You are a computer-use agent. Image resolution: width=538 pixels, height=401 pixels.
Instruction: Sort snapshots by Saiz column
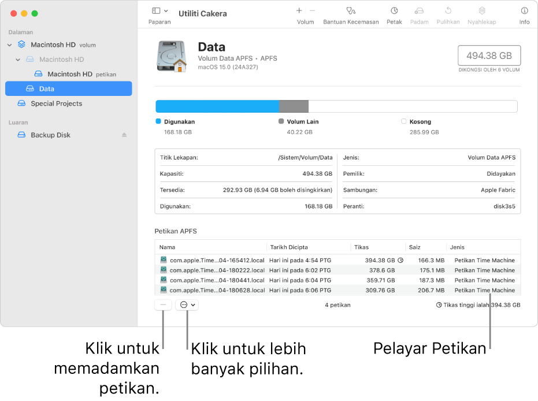(x=426, y=247)
